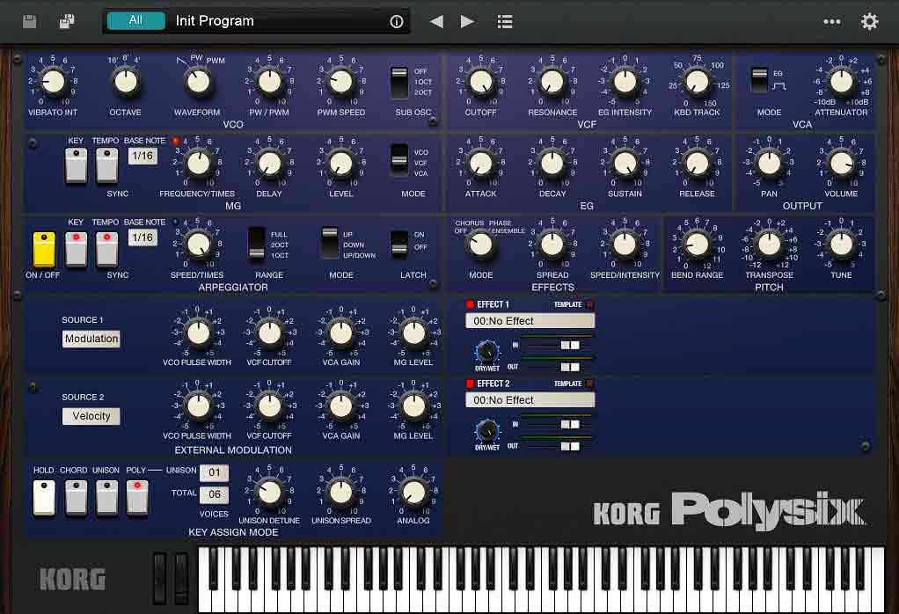Open the Effect 1 No Effect selector

[x=530, y=321]
